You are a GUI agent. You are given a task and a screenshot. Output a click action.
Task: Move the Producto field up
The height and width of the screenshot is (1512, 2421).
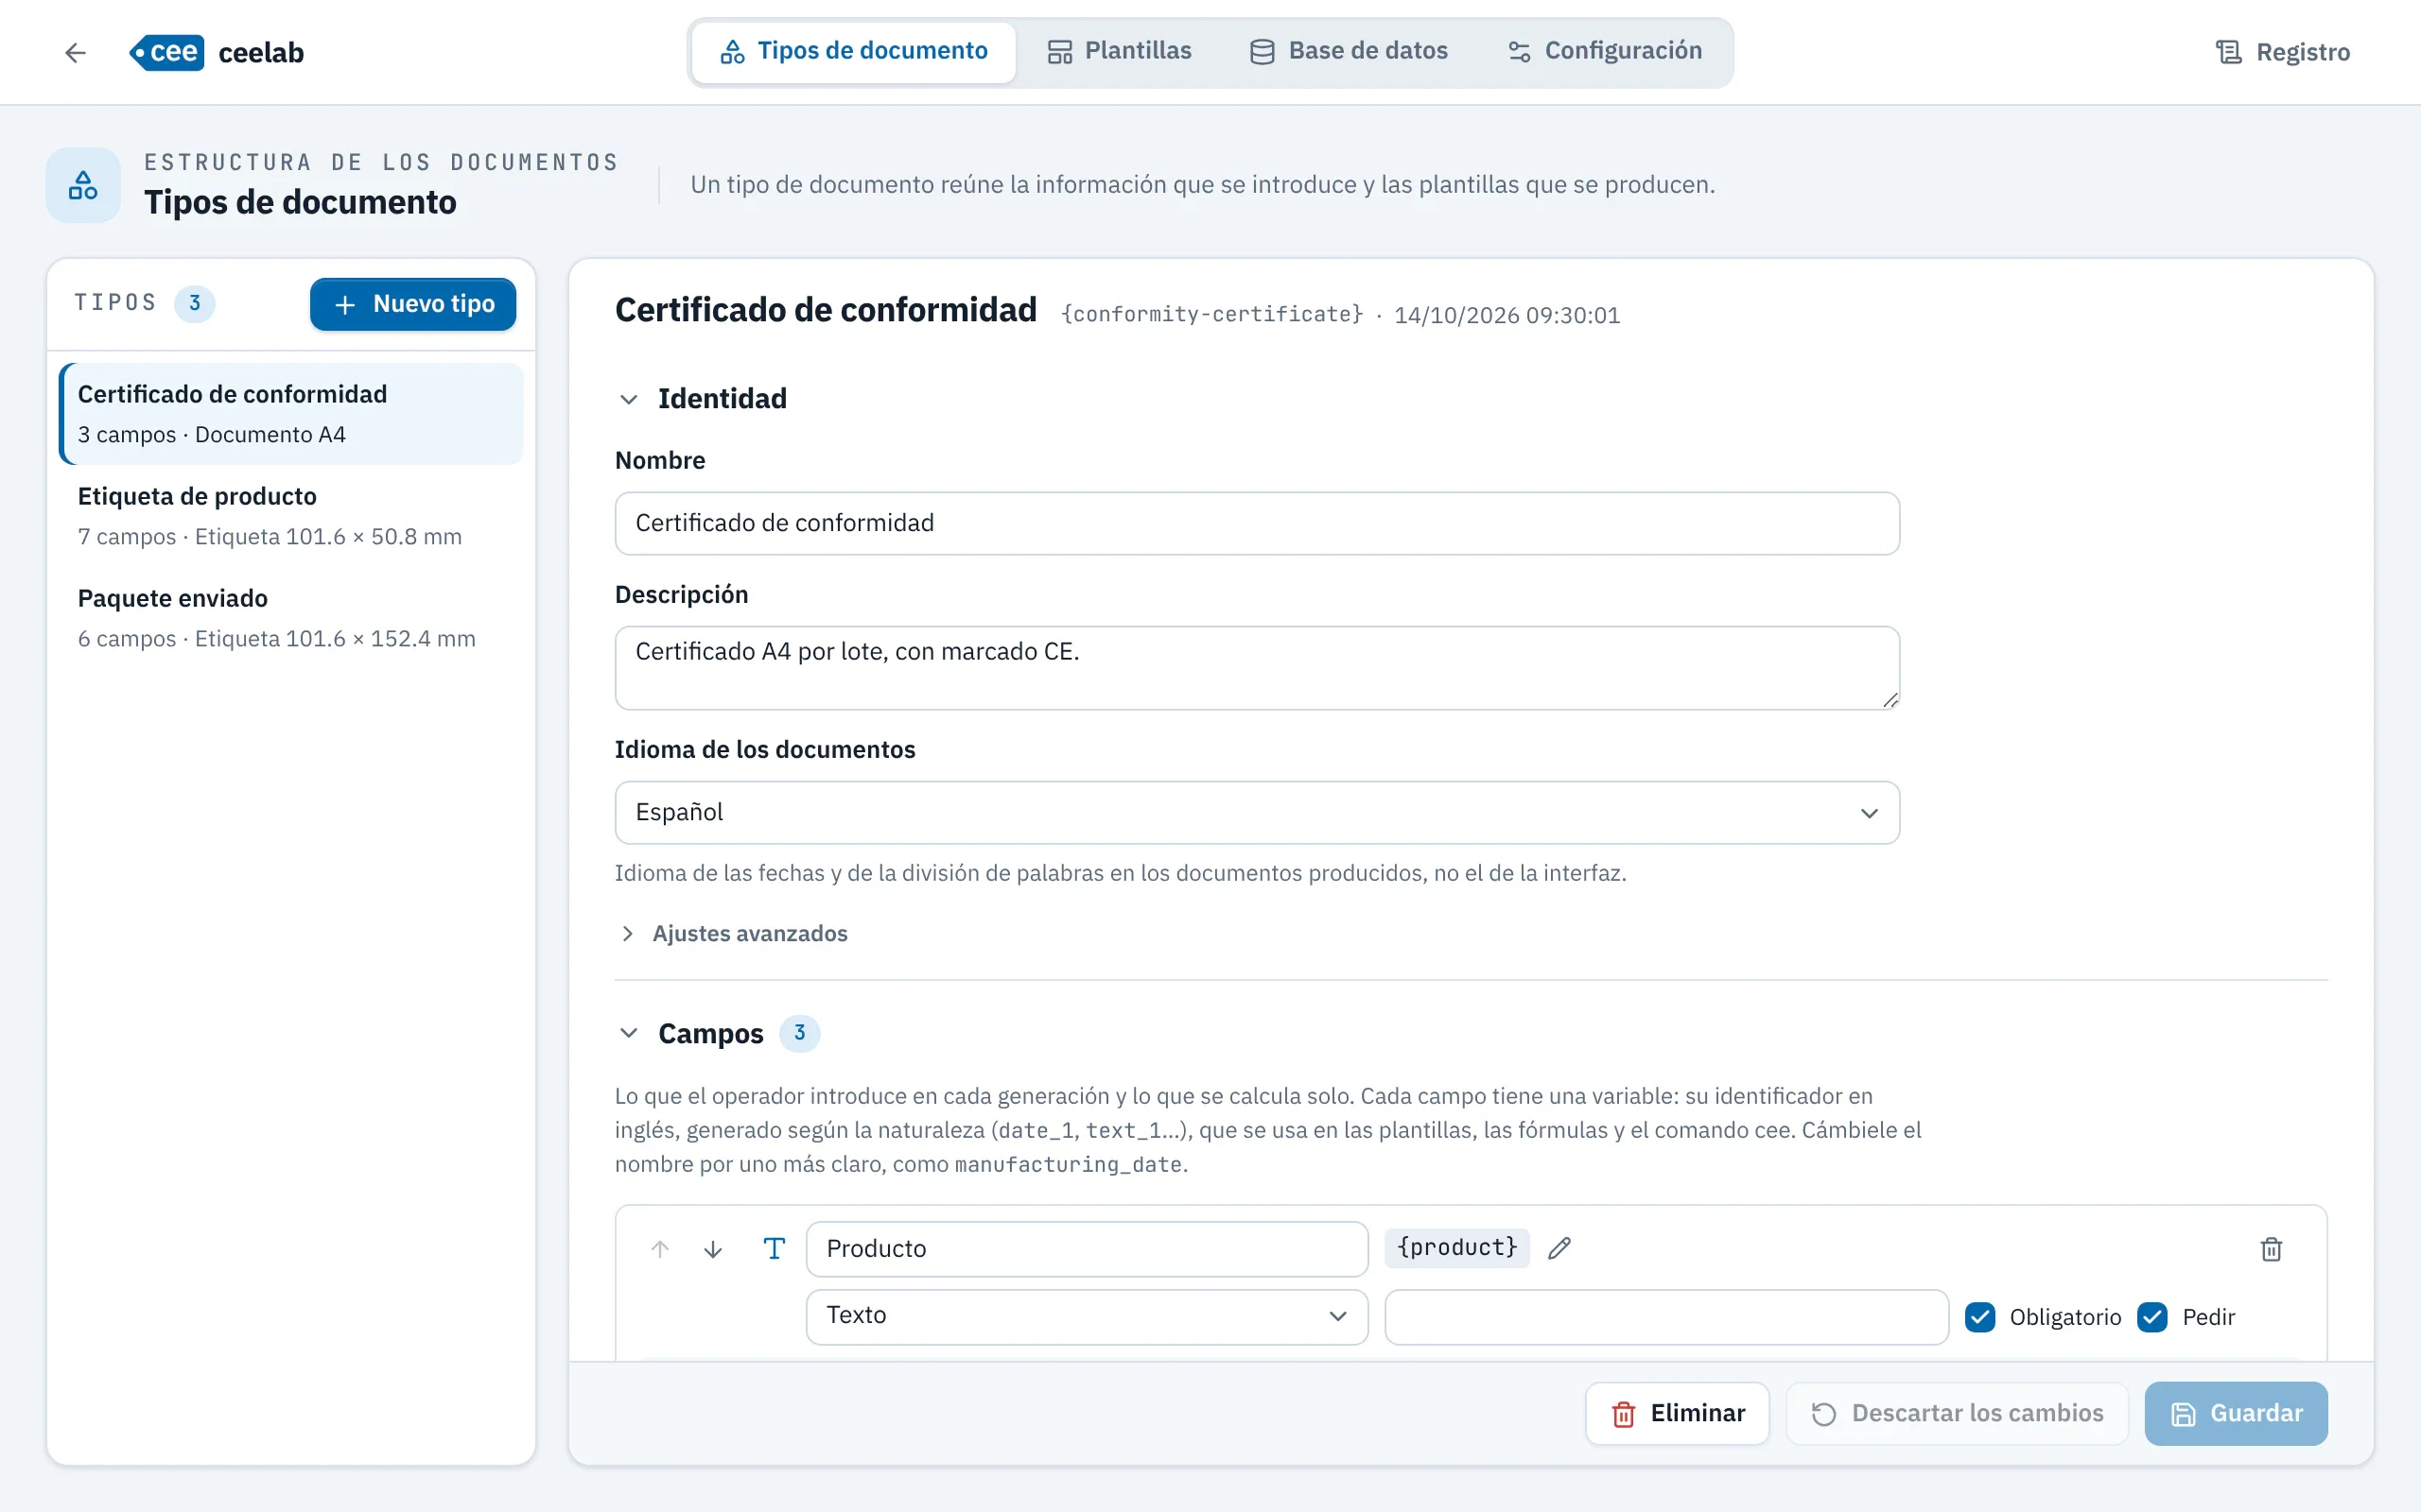pyautogui.click(x=660, y=1249)
